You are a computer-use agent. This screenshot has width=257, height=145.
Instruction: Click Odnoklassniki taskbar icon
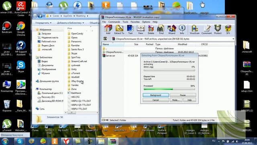click(x=55, y=141)
